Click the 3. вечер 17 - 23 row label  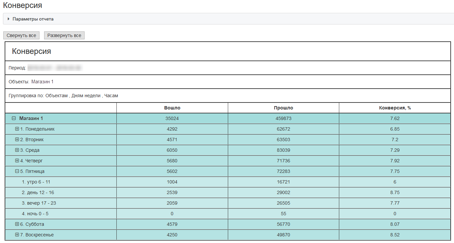pos(39,203)
